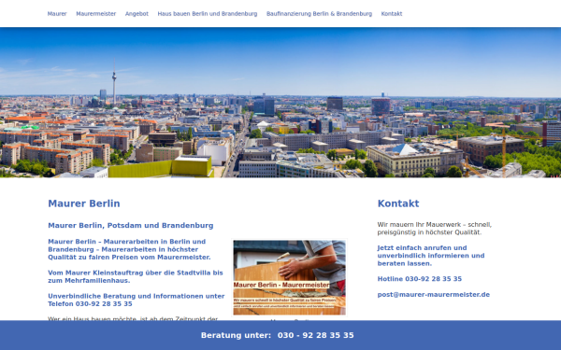Go to the Angebot page
Screen dimensions: 561x350
click(137, 14)
